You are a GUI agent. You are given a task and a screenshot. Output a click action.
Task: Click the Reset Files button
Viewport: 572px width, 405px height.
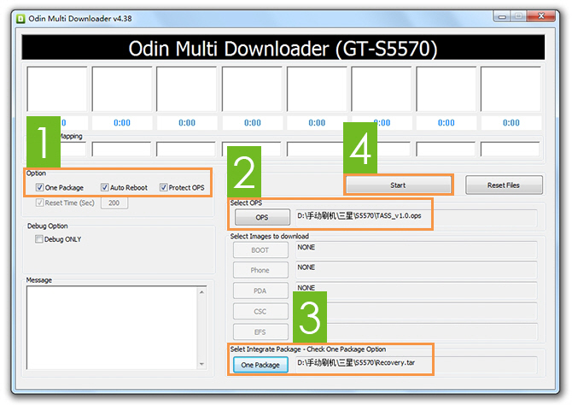click(x=504, y=185)
